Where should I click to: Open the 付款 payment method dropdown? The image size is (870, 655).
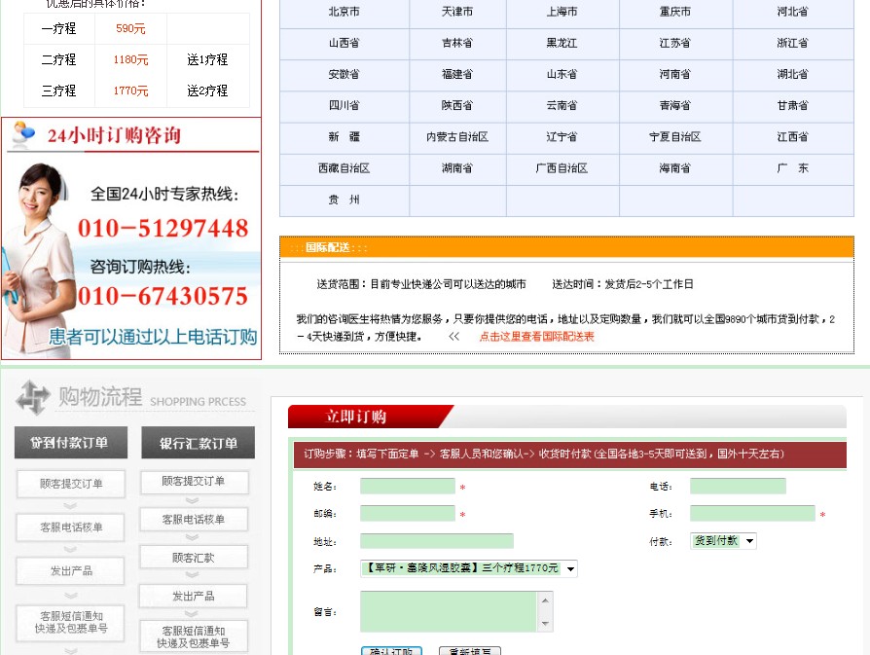723,541
